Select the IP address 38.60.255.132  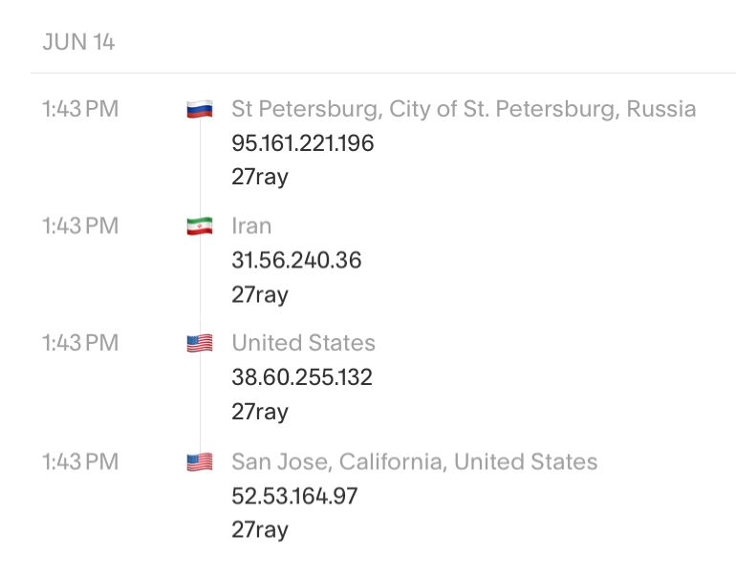pyautogui.click(x=302, y=377)
